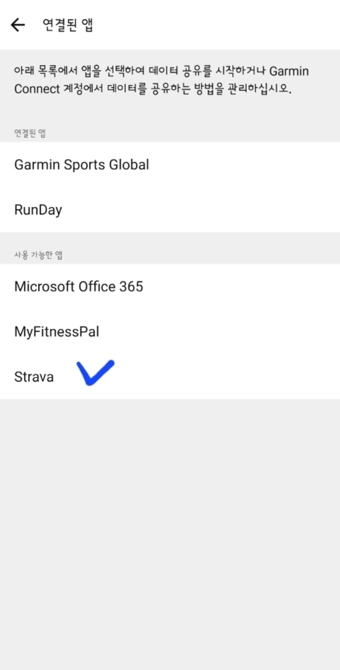Click the blue checkmark beside Strava

click(95, 372)
